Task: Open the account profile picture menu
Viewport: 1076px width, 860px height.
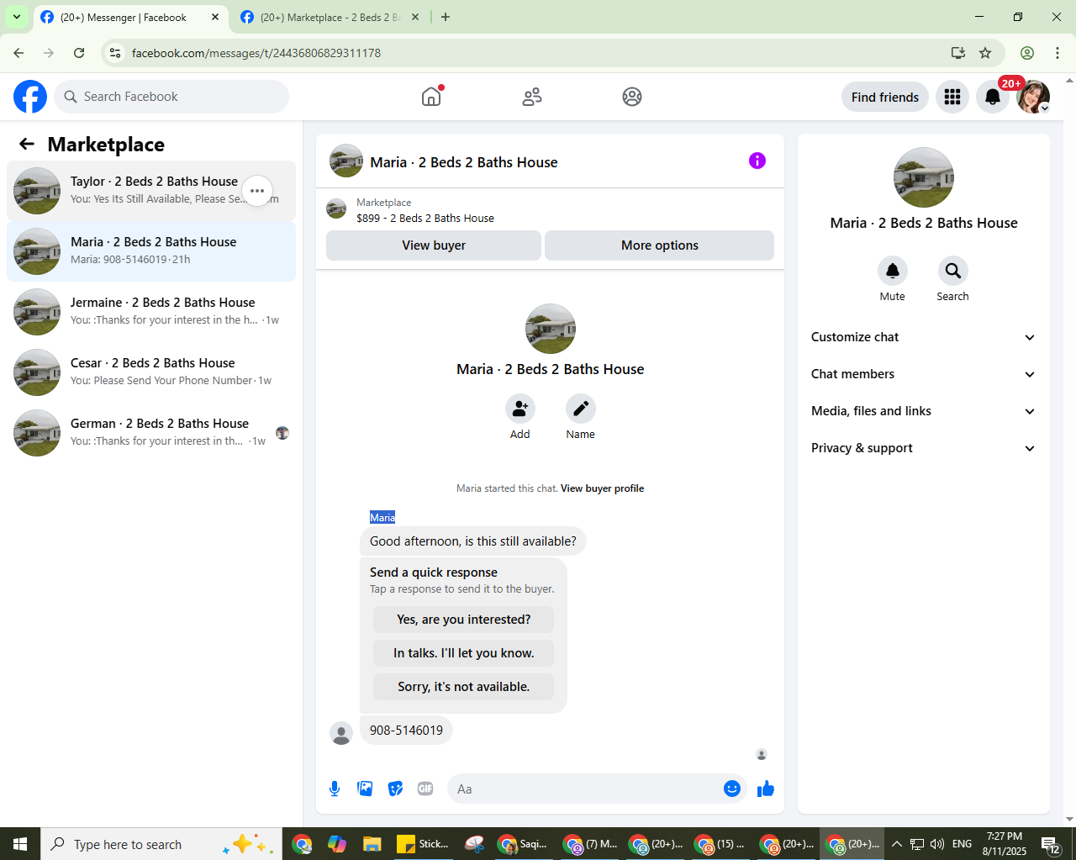Action: click(x=1033, y=97)
